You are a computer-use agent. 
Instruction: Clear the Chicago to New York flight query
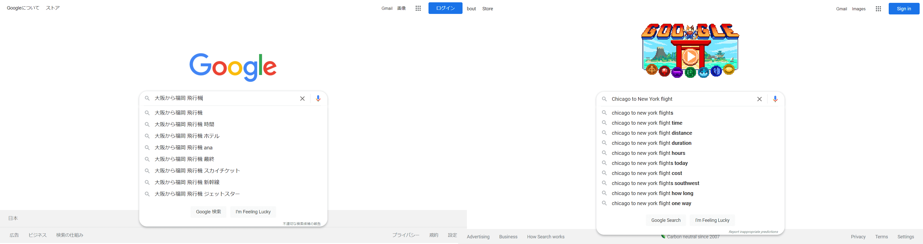point(759,99)
